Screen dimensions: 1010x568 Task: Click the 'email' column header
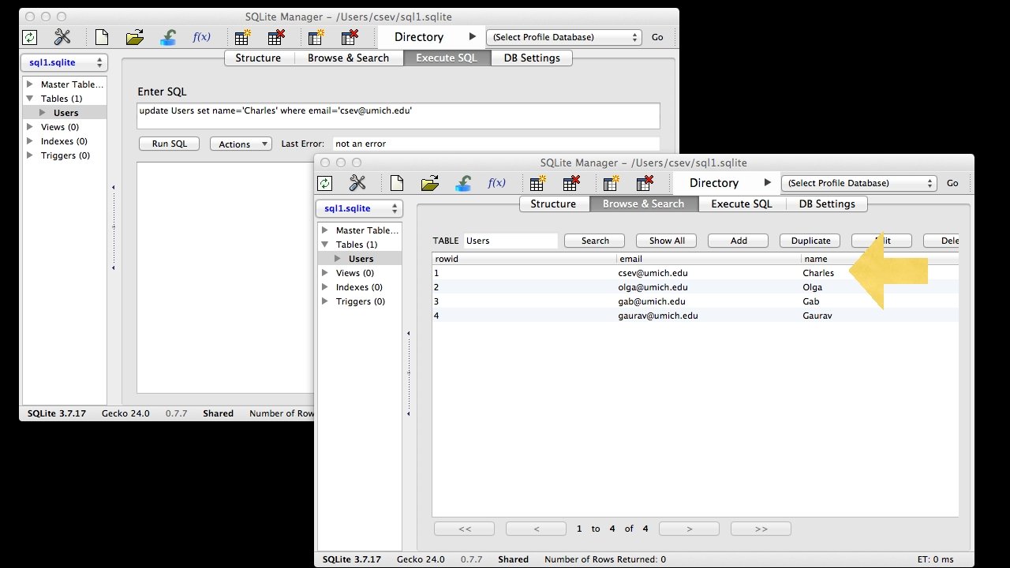click(709, 259)
